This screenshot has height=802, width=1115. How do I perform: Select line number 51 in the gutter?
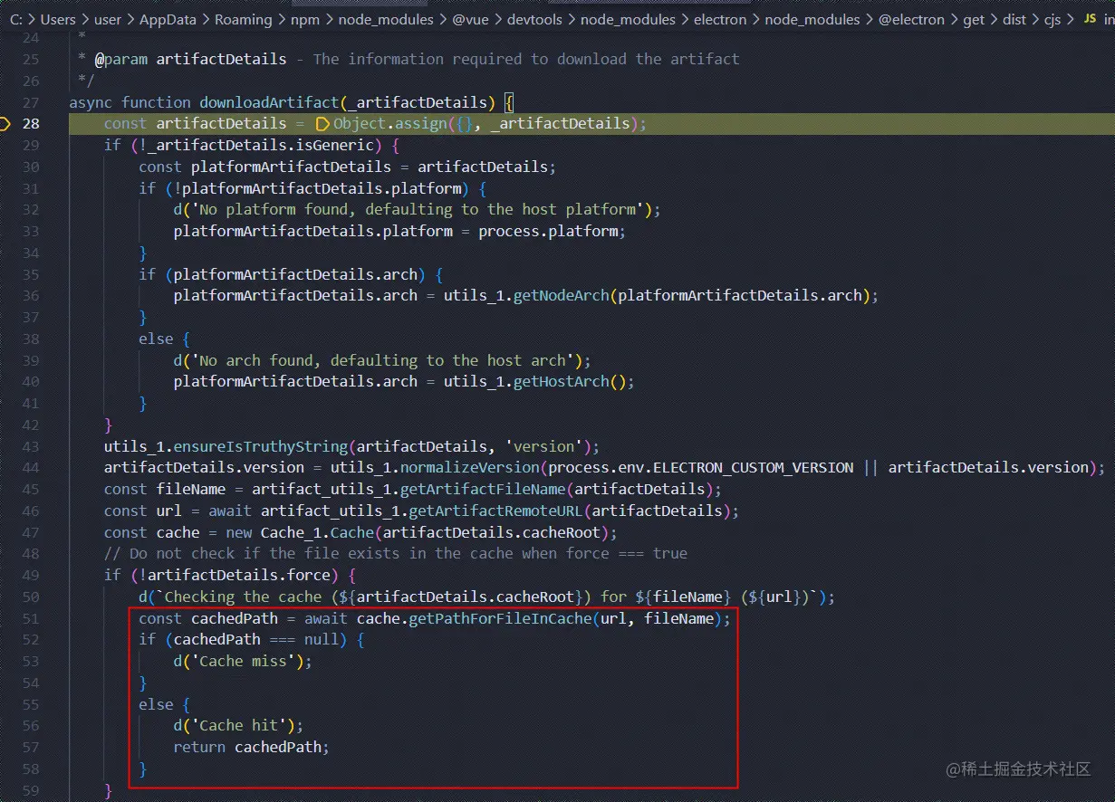[30, 618]
